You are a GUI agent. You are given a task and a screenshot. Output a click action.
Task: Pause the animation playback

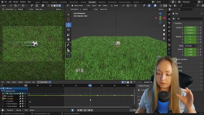pyautogui.click(x=85, y=110)
